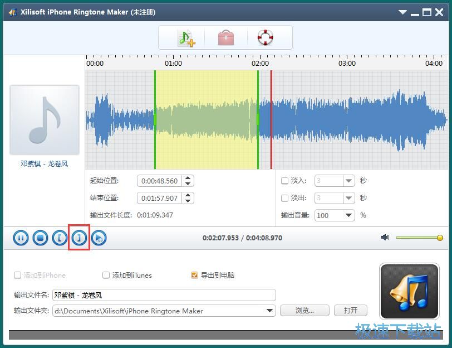Click the output length value 0:01:09.347

155,215
